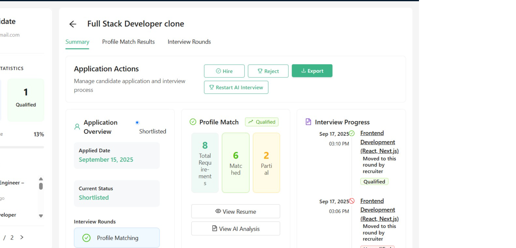Click the document icon next to Interview Progress
516x248 pixels.
[308, 122]
